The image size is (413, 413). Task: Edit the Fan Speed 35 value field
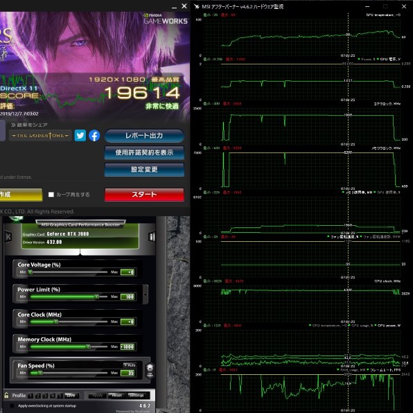click(128, 373)
